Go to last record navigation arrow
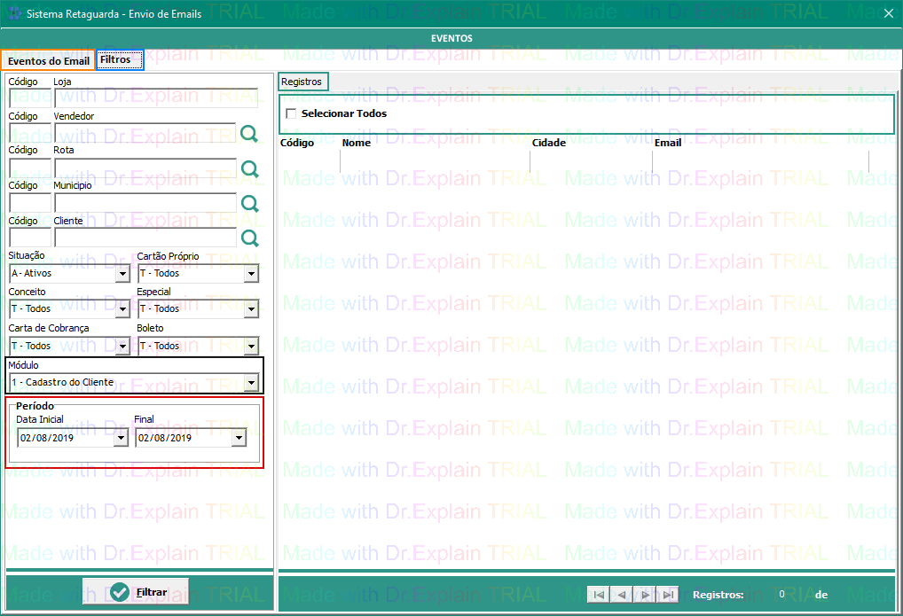 click(x=667, y=595)
